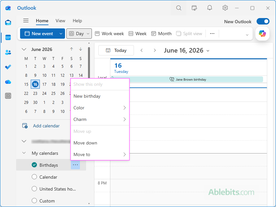The width and height of the screenshot is (276, 207).
Task: Open the OneDrive cloud app
Action: click(x=8, y=82)
